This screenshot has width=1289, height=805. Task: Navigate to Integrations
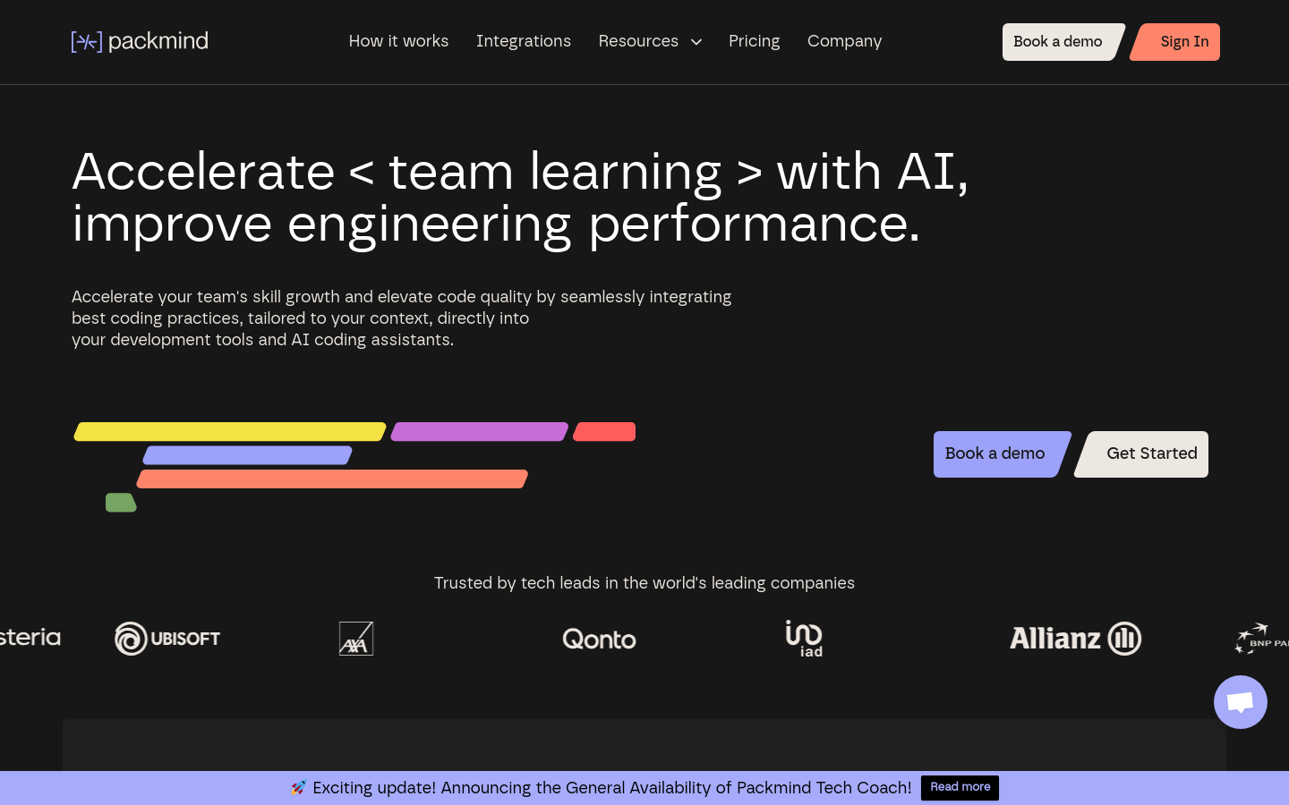(524, 41)
